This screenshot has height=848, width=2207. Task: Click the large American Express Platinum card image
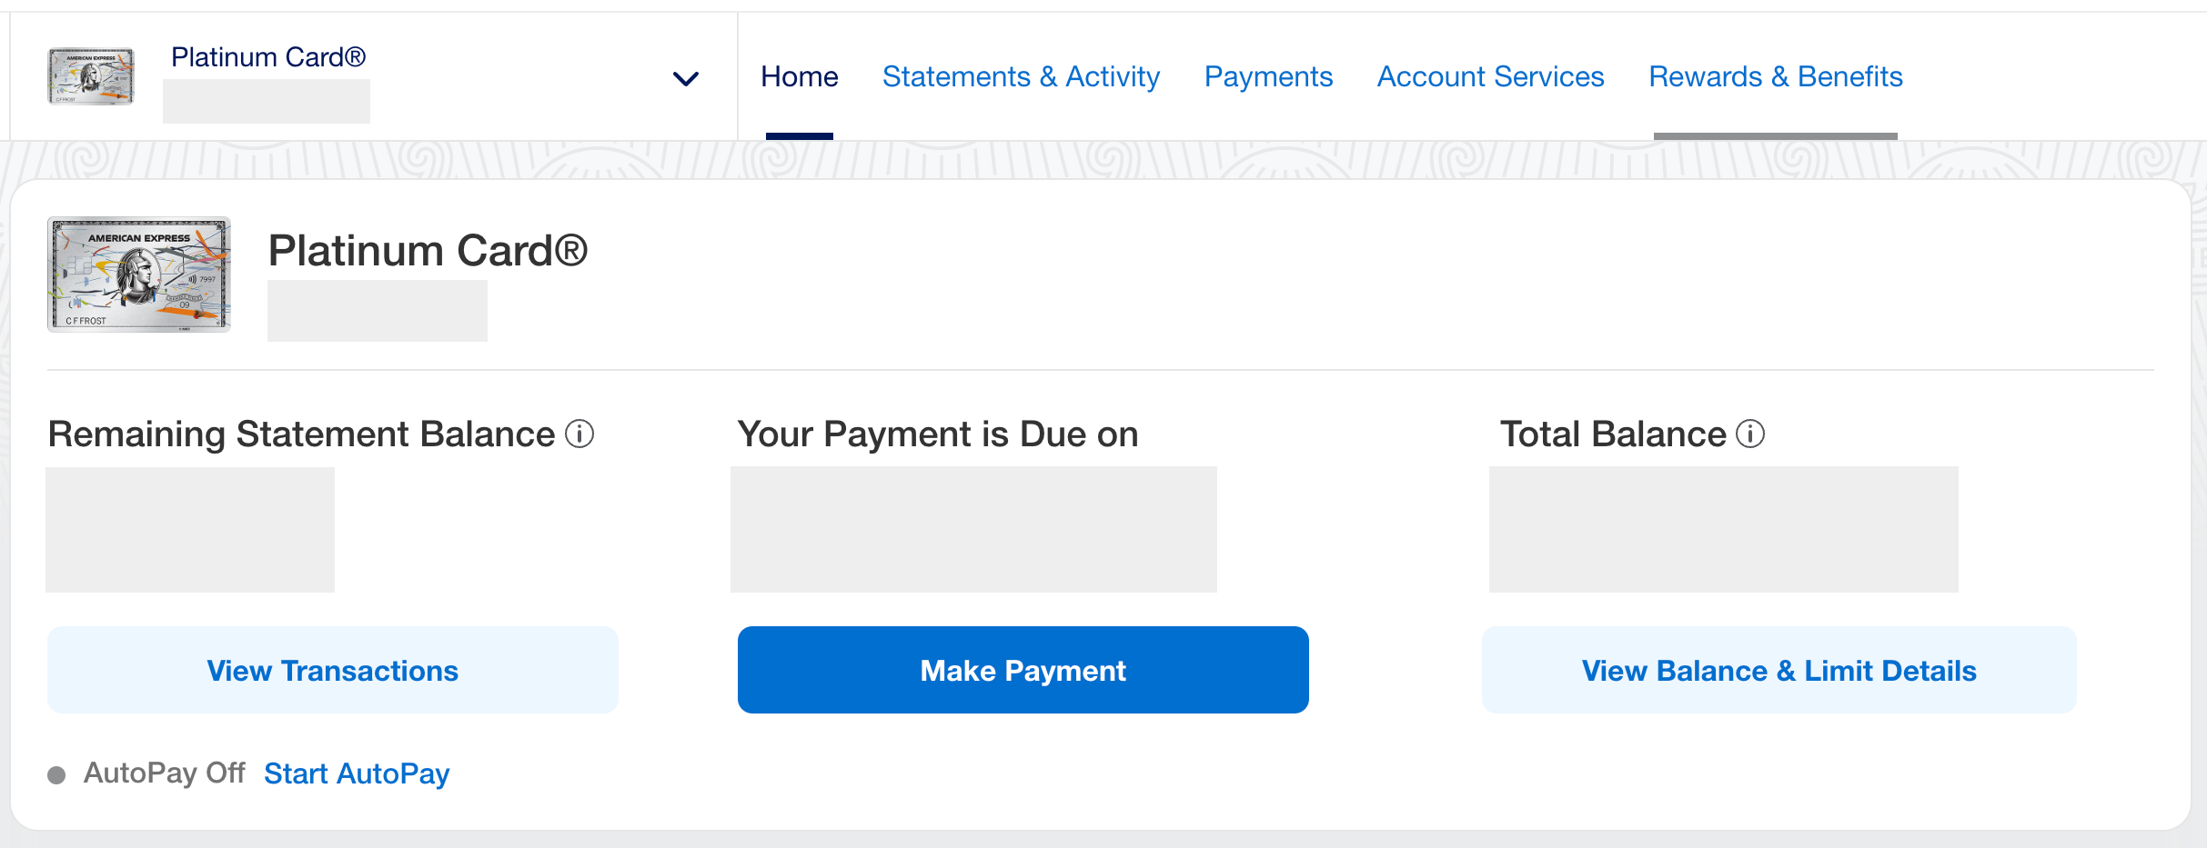[x=139, y=274]
